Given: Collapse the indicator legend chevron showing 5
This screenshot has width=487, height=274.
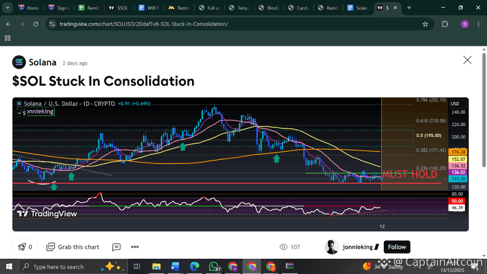Looking at the screenshot, I should 22,113.
